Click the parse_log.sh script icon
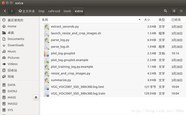Image resolution: width=186 pixels, height=115 pixels. click(47, 47)
